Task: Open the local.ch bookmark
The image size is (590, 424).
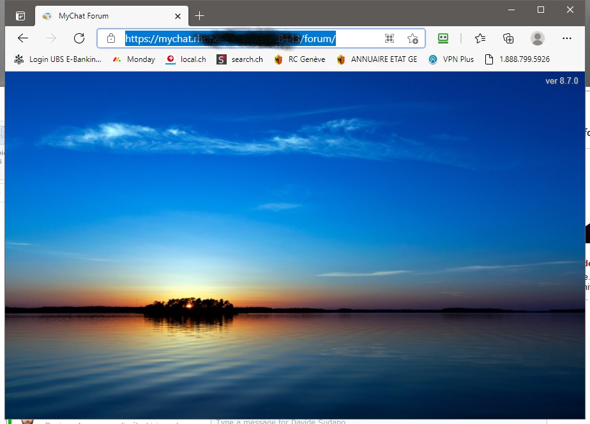Action: pyautogui.click(x=186, y=59)
